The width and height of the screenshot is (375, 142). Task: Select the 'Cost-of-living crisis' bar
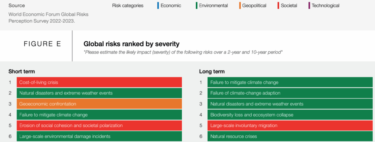[x=99, y=82]
